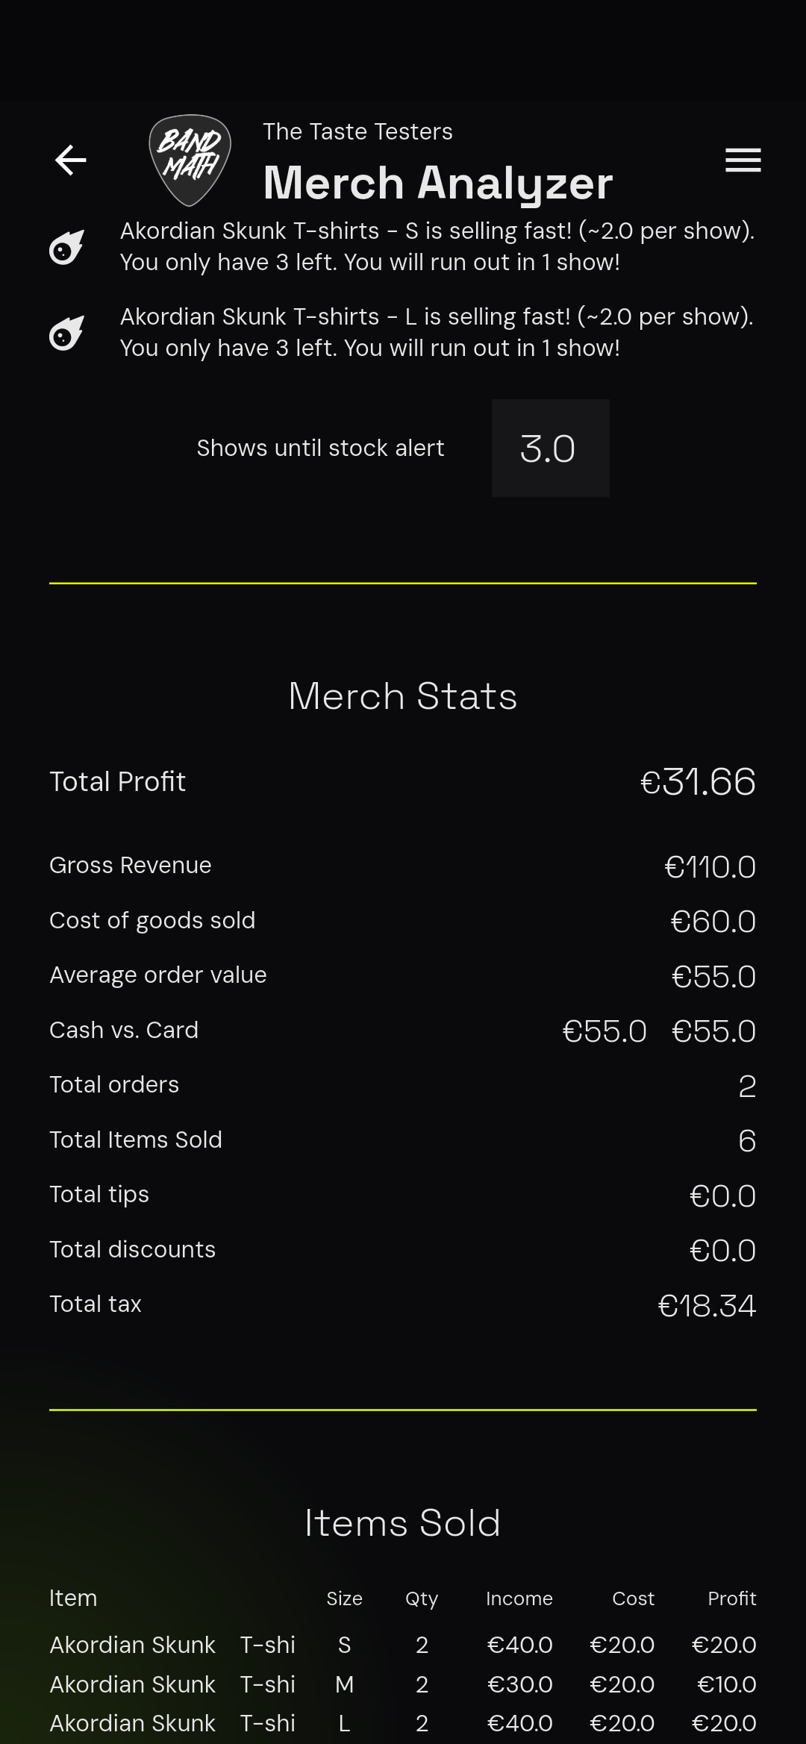This screenshot has width=806, height=1744.
Task: Select the Total Profit row
Action: (x=403, y=781)
